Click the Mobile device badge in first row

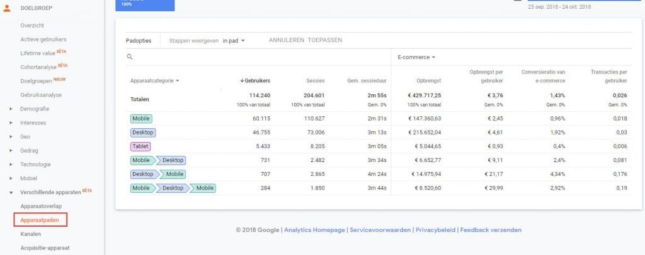click(141, 118)
